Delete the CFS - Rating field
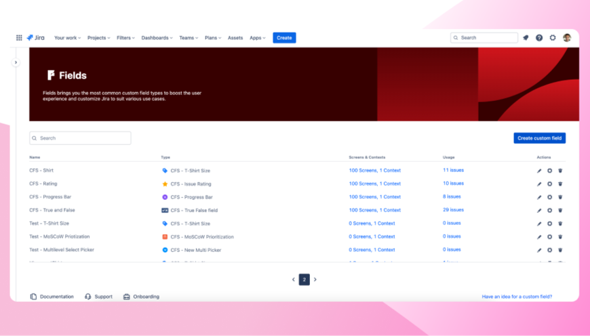Viewport: 590px width, 336px height. point(560,184)
